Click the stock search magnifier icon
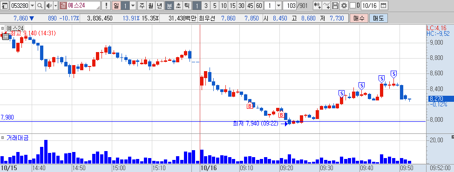Viewport: 454px width, 172px height. point(40,5)
